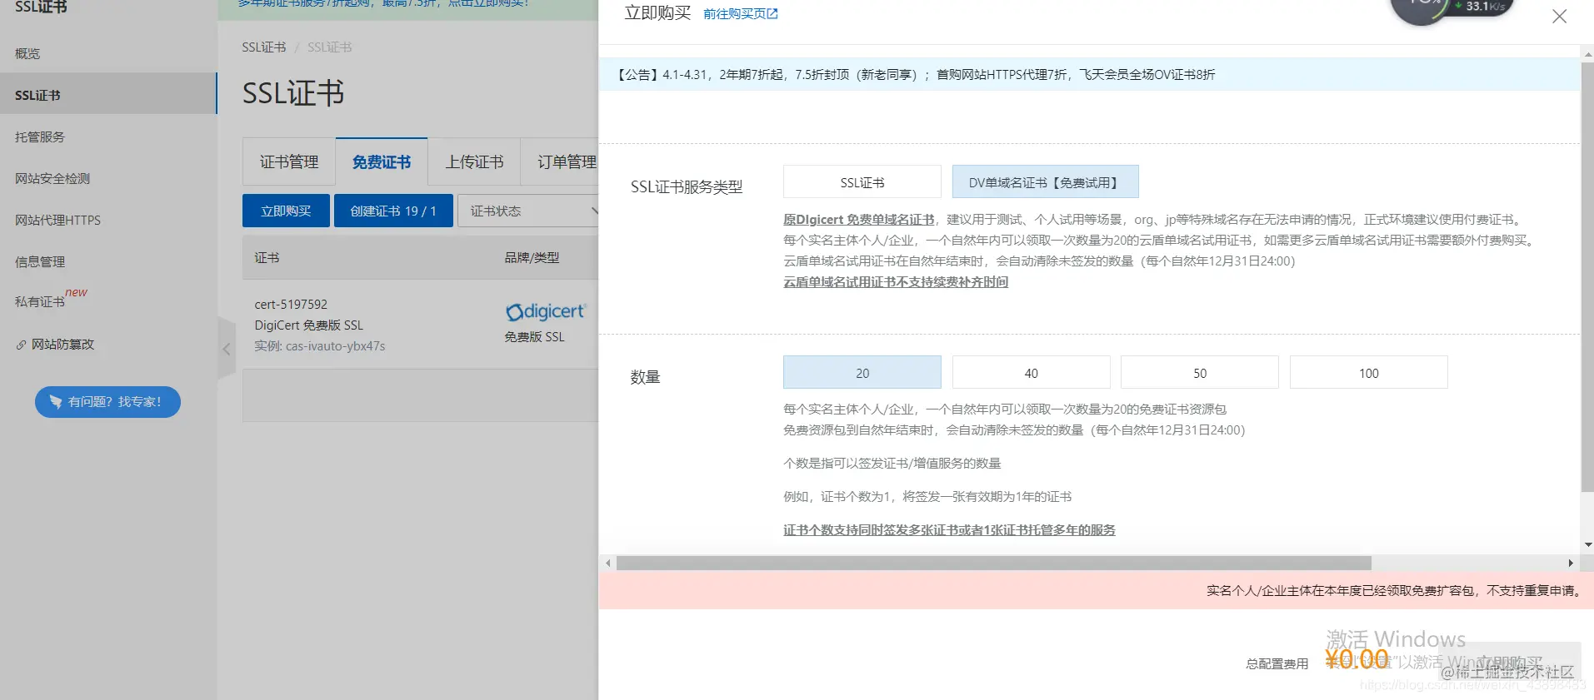Open 信息管理 in the sidebar
The width and height of the screenshot is (1594, 700).
click(x=39, y=261)
